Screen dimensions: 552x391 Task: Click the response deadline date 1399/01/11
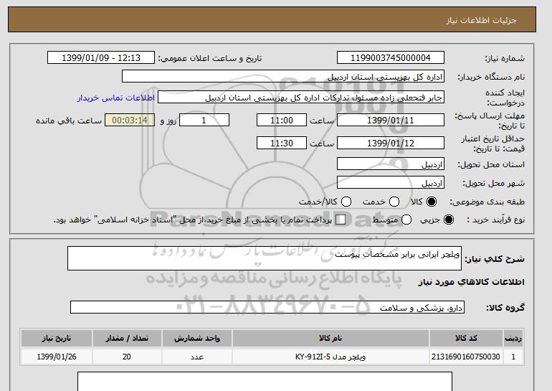pos(391,120)
